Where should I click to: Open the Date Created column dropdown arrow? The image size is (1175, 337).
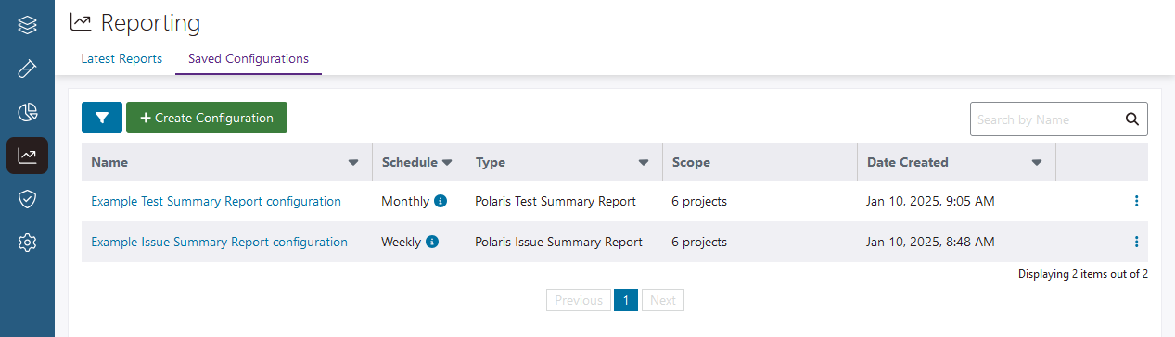coord(1037,163)
